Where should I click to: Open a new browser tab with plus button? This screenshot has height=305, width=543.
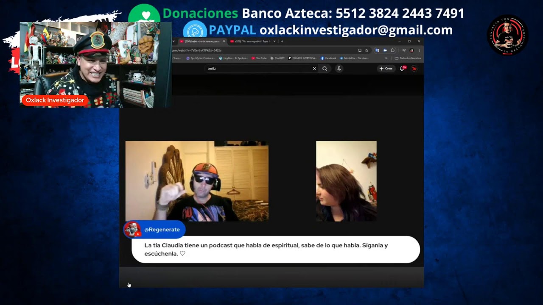pyautogui.click(x=282, y=42)
